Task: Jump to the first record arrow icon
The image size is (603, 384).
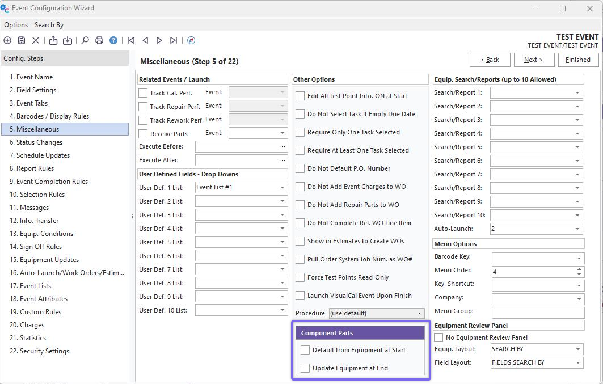Action: (x=131, y=40)
